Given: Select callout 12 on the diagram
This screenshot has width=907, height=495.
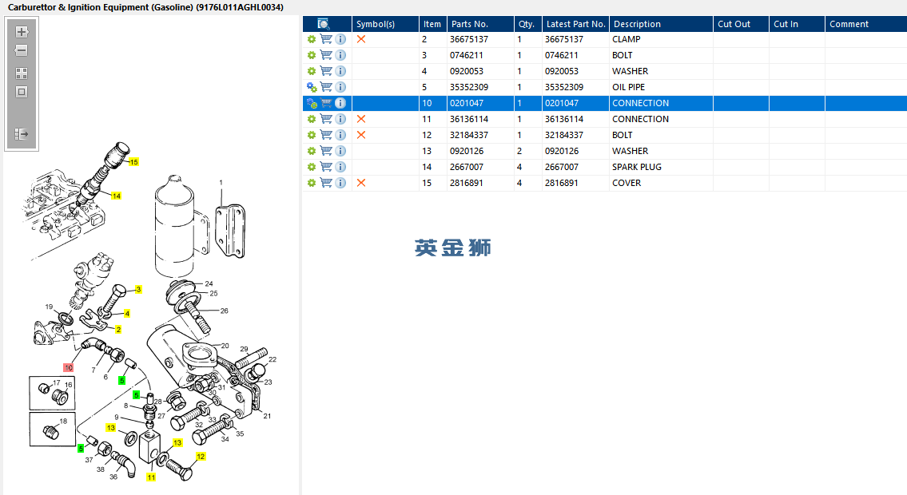Looking at the screenshot, I should 201,457.
